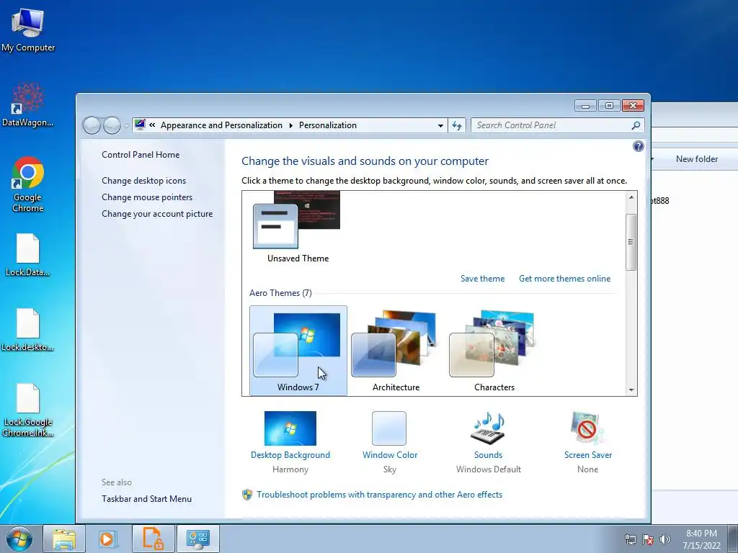Viewport: 738px width, 553px height.
Task: Click Save theme link
Action: pos(482,279)
